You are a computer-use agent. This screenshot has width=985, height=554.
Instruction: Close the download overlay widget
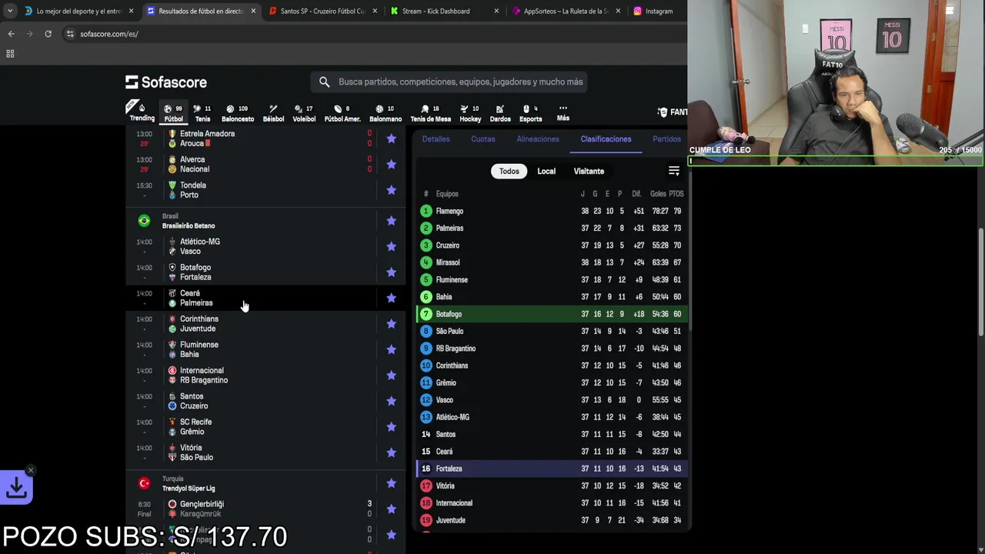coord(31,470)
